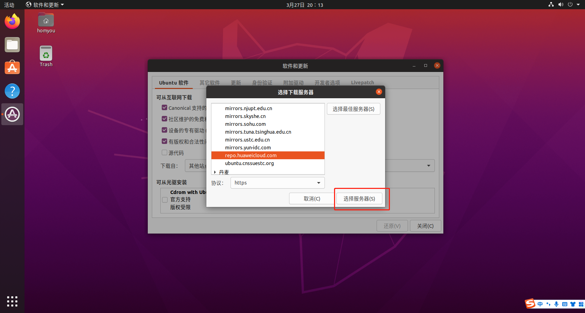
Task: Toggle community-maintained software checkbox
Action: (x=164, y=119)
